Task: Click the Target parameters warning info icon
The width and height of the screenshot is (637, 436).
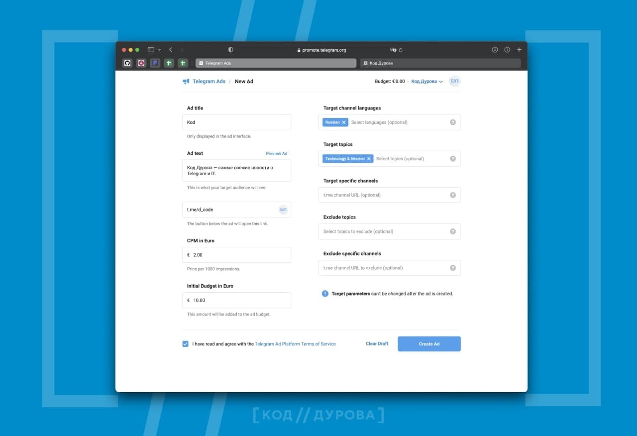Action: [325, 294]
